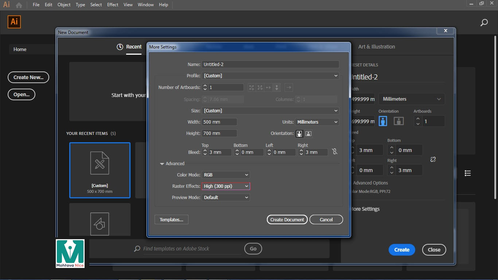The width and height of the screenshot is (498, 280).
Task: Click the search magnifier icon at top right
Action: [484, 23]
